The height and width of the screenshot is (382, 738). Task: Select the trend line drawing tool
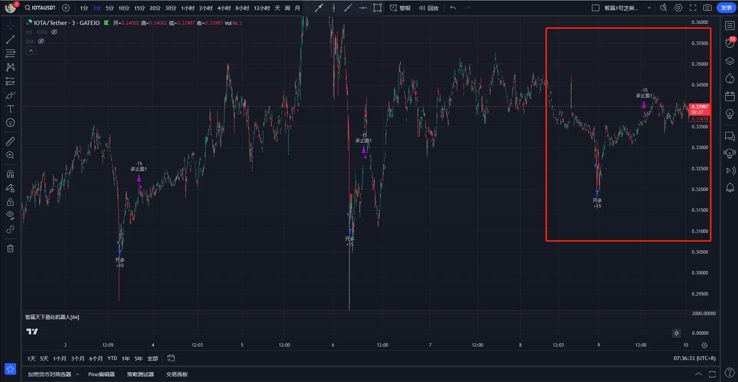[x=10, y=40]
